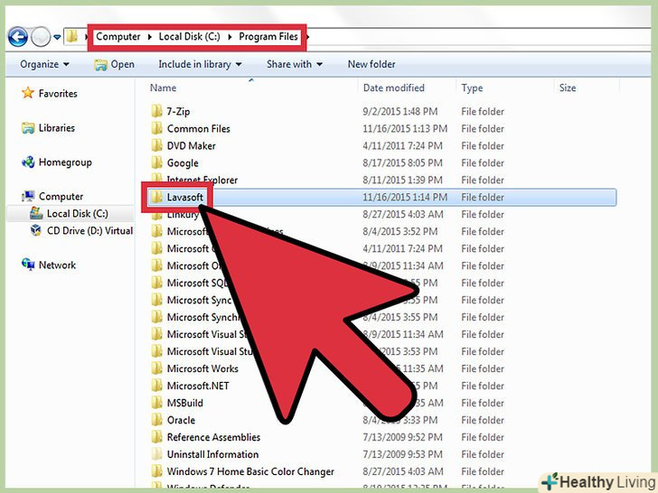
Task: Click the Favorites star icon
Action: click(x=28, y=93)
